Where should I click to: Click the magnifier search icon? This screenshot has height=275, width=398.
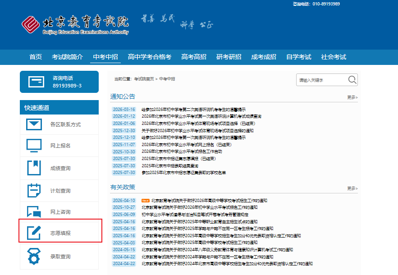click(352, 80)
